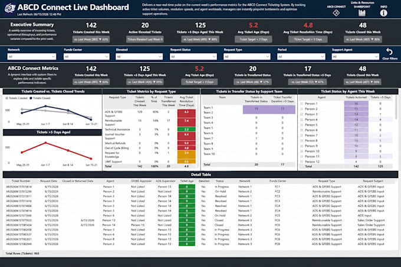Sort by Tickets Actioned column header
The image size is (401, 267).
356,97
